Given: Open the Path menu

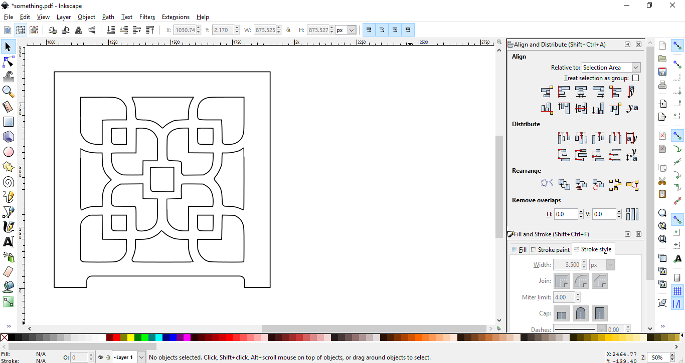Looking at the screenshot, I should tap(108, 17).
